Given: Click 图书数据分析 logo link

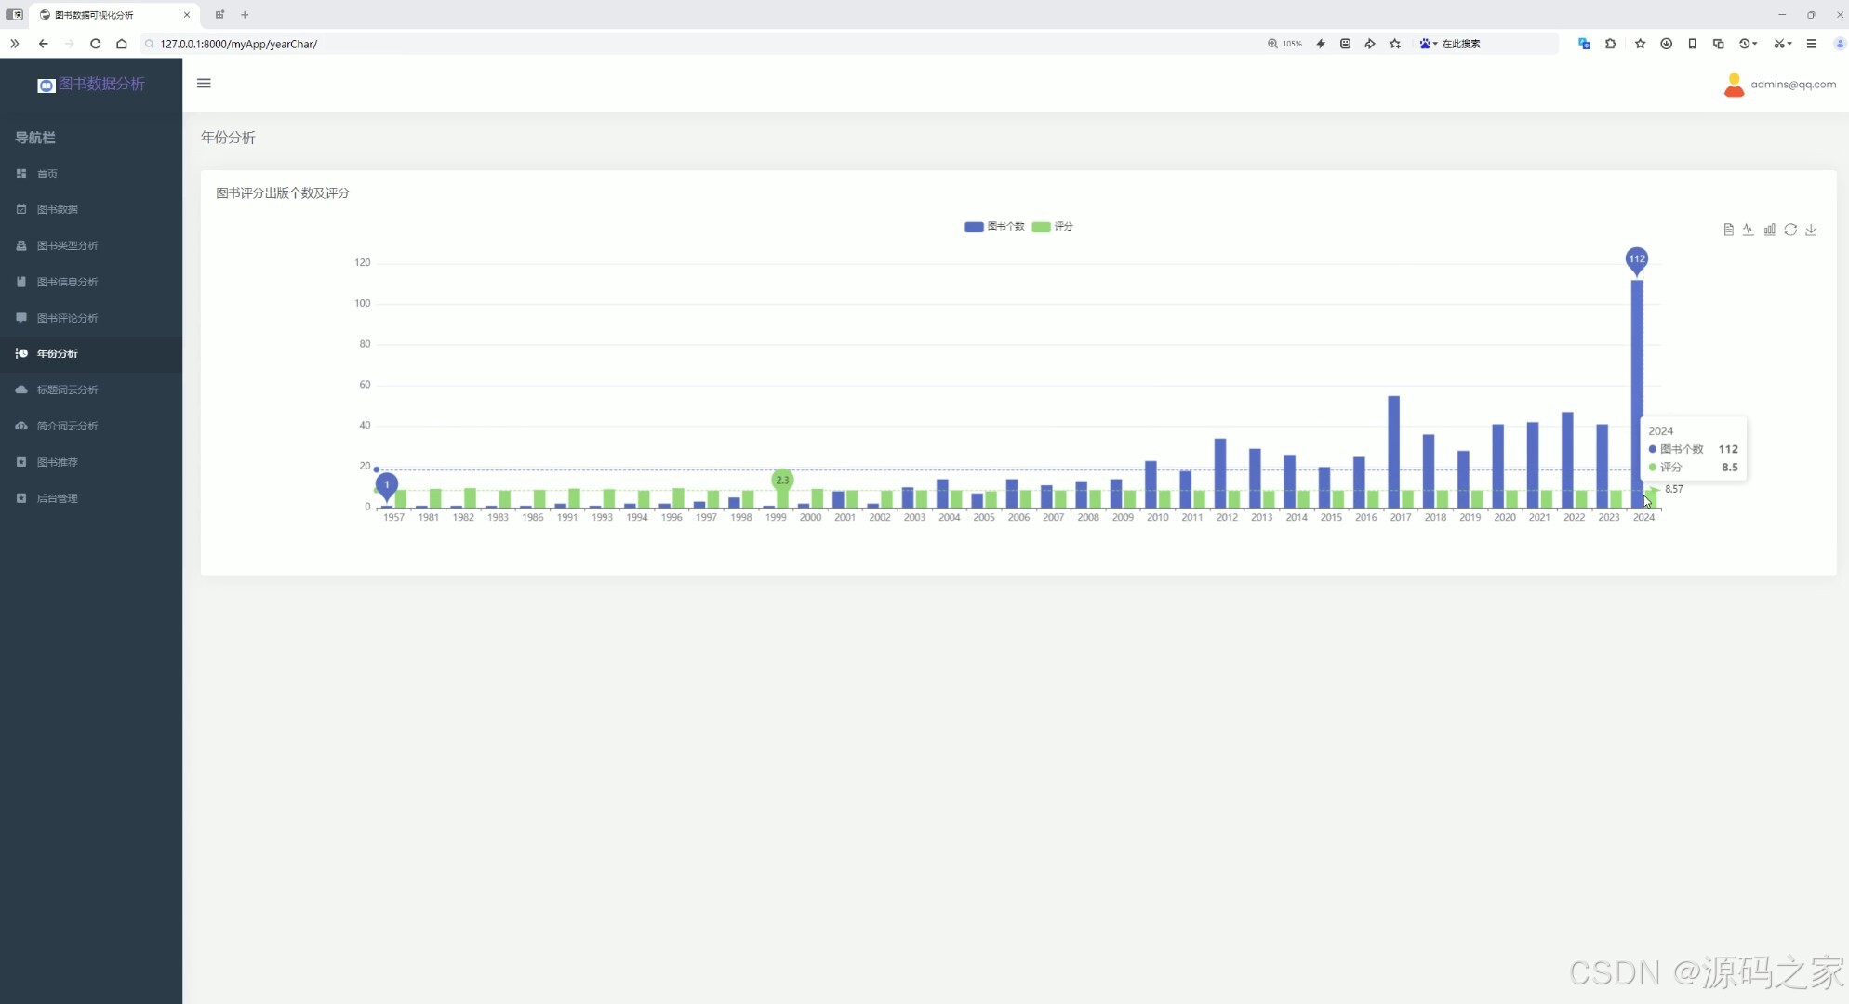Looking at the screenshot, I should point(91,84).
